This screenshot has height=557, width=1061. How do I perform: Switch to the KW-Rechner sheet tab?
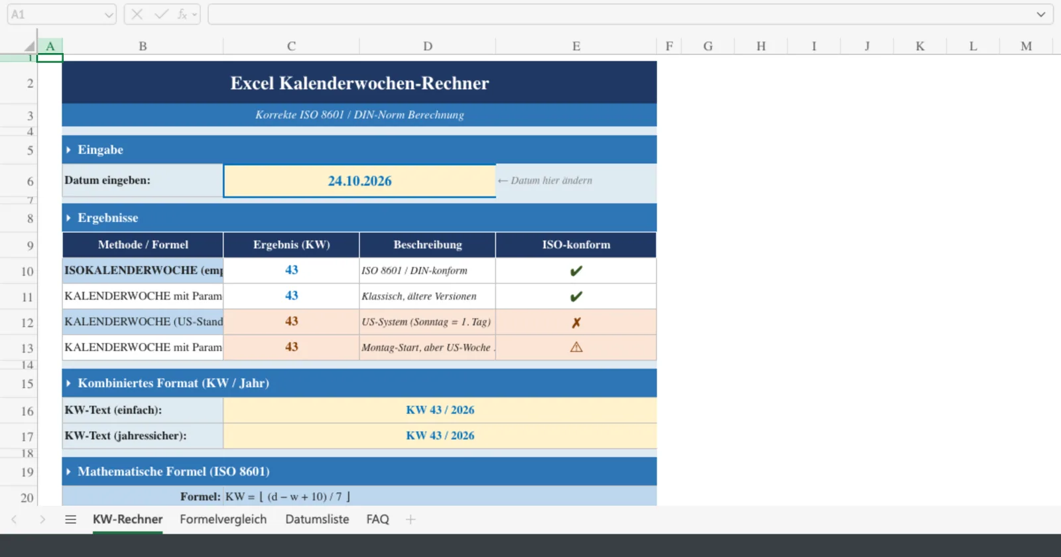tap(127, 519)
